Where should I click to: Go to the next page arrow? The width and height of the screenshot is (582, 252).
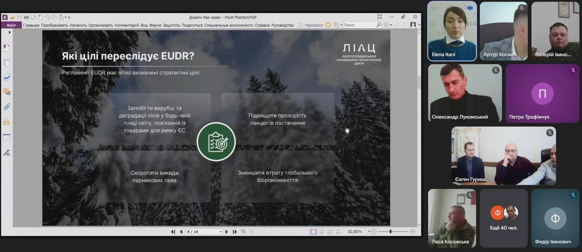[226, 232]
